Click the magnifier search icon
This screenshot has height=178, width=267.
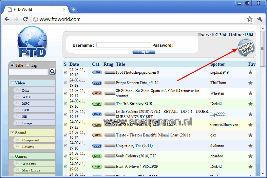tap(52, 71)
